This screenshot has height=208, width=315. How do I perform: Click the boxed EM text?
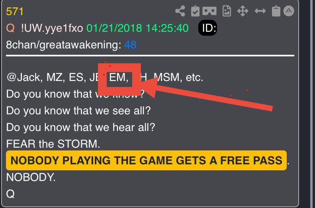click(x=119, y=77)
